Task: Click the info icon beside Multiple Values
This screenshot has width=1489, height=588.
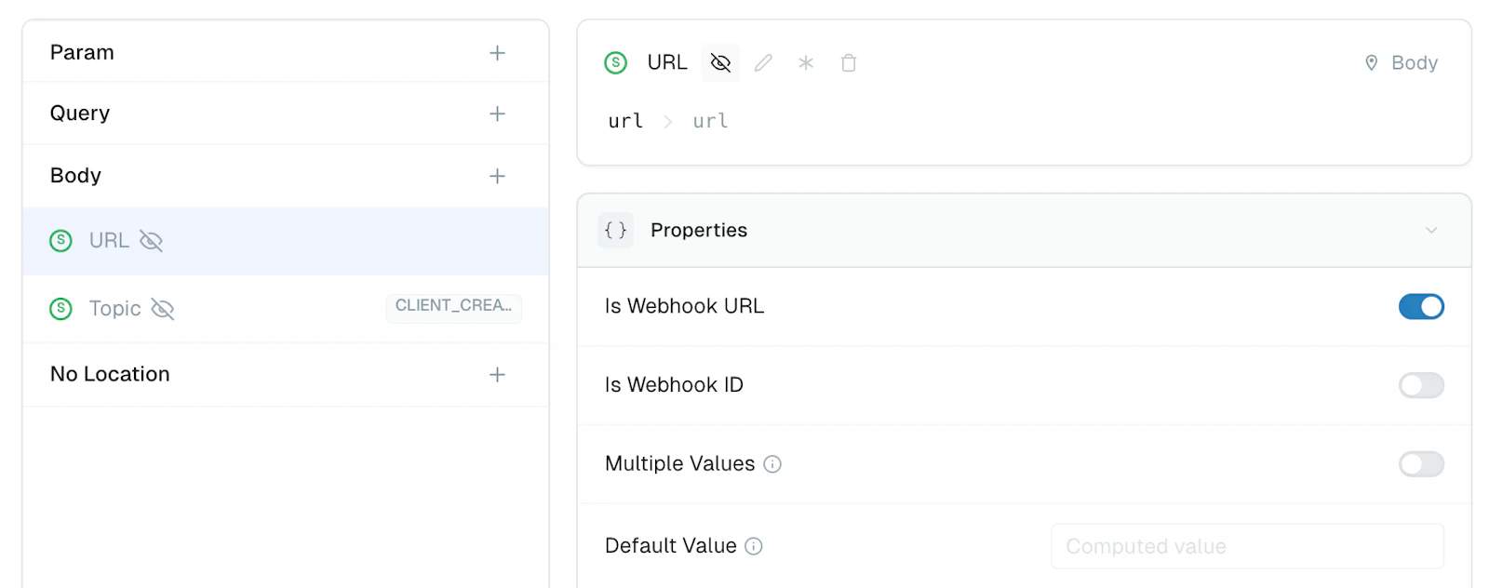Action: pyautogui.click(x=772, y=464)
